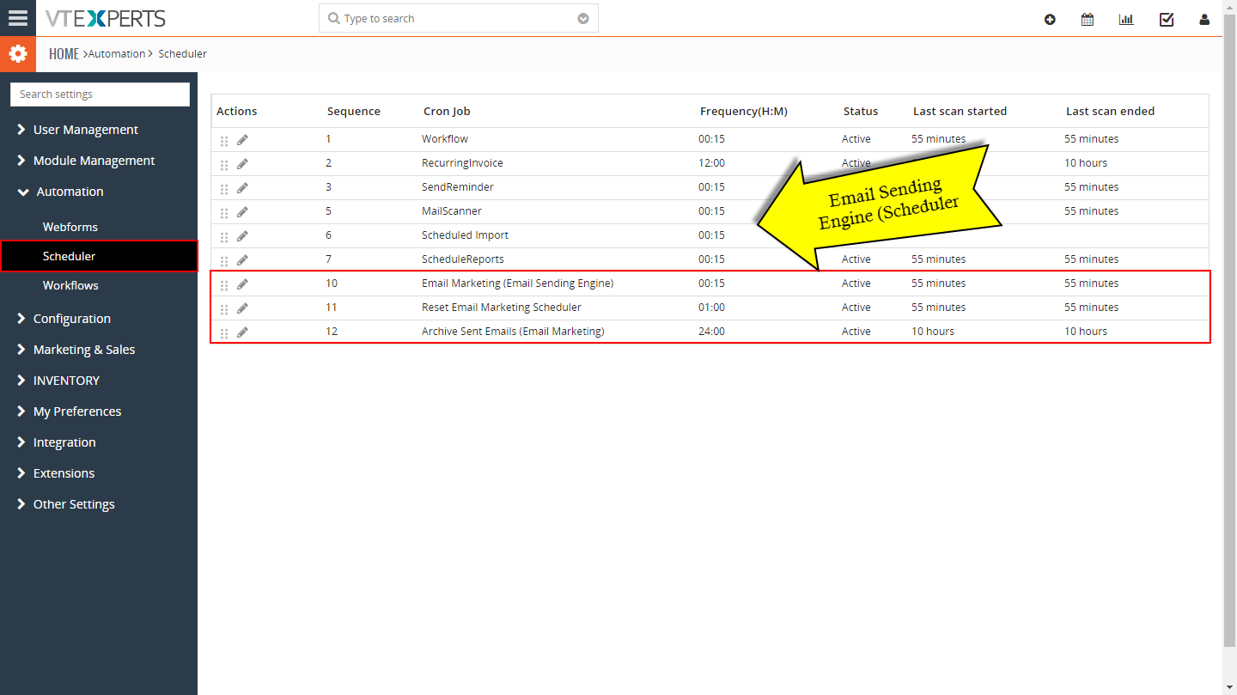The height and width of the screenshot is (695, 1237).
Task: Grab the RecurringInvoice row reorder handle
Action: pos(224,165)
